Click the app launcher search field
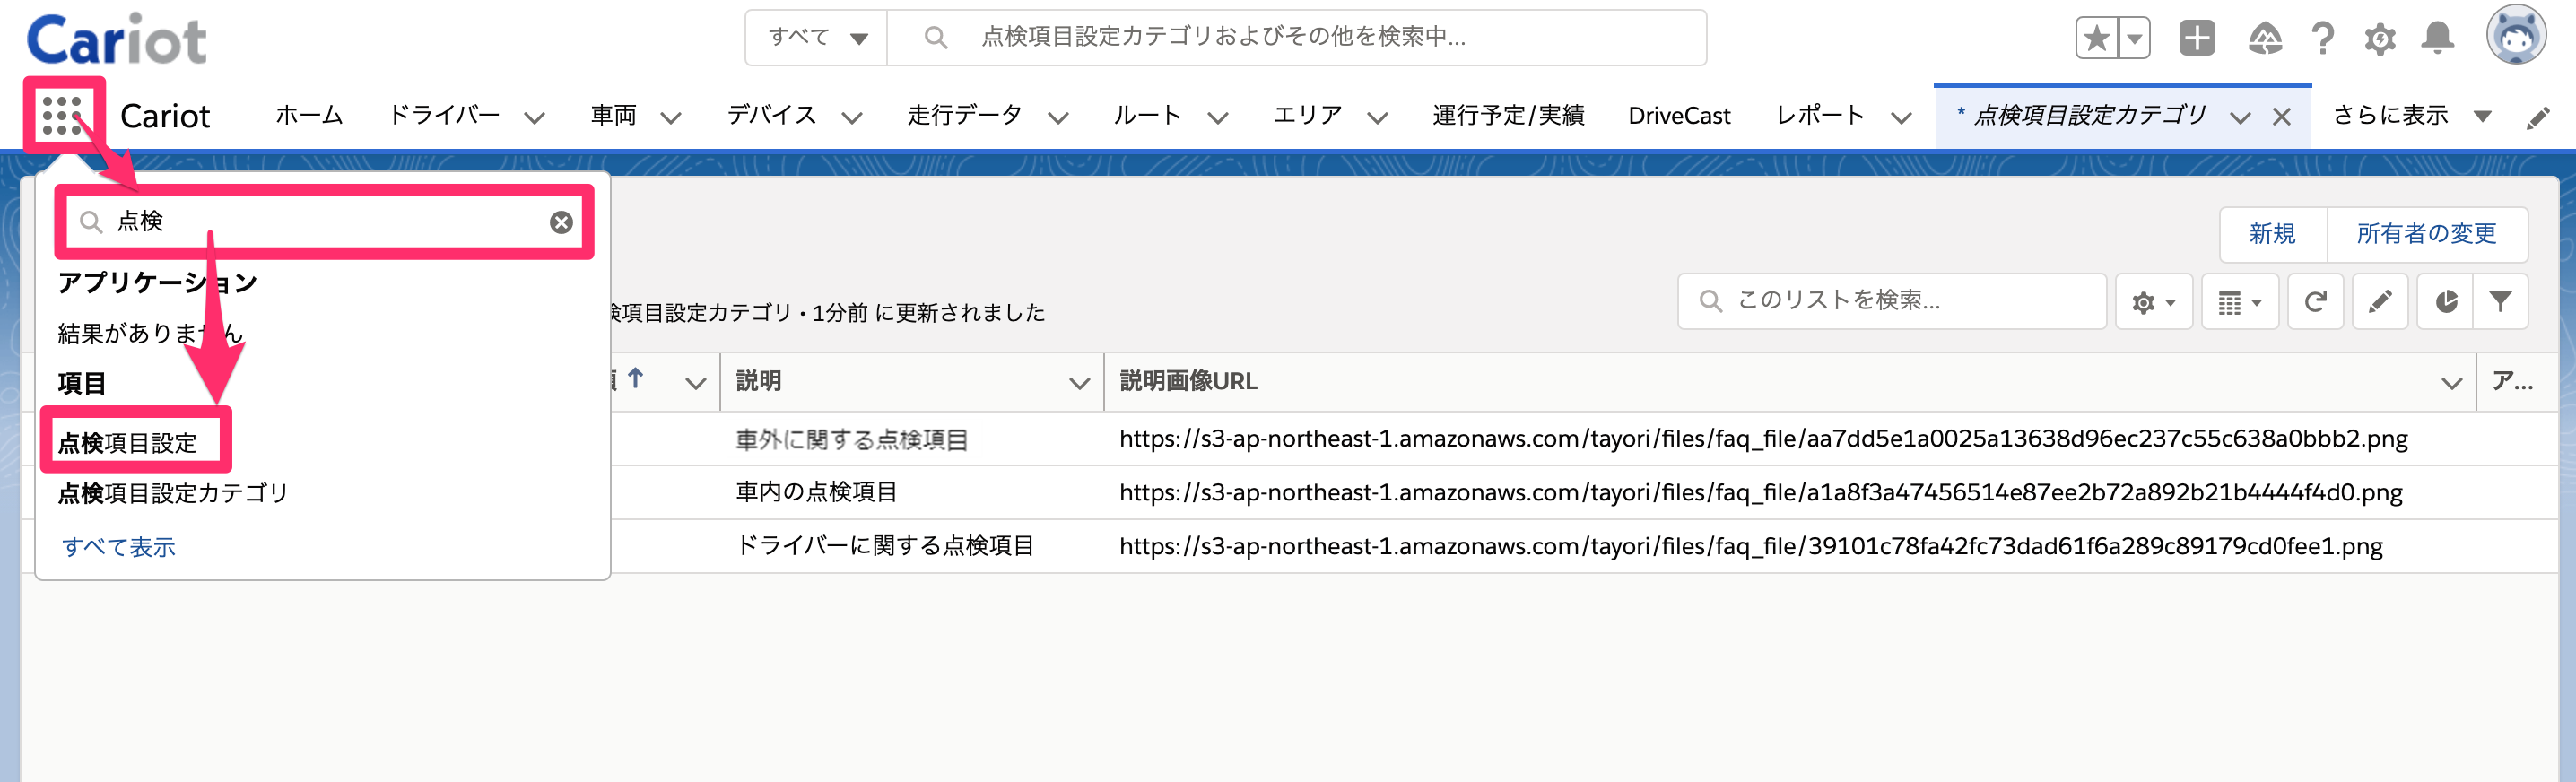 click(325, 222)
